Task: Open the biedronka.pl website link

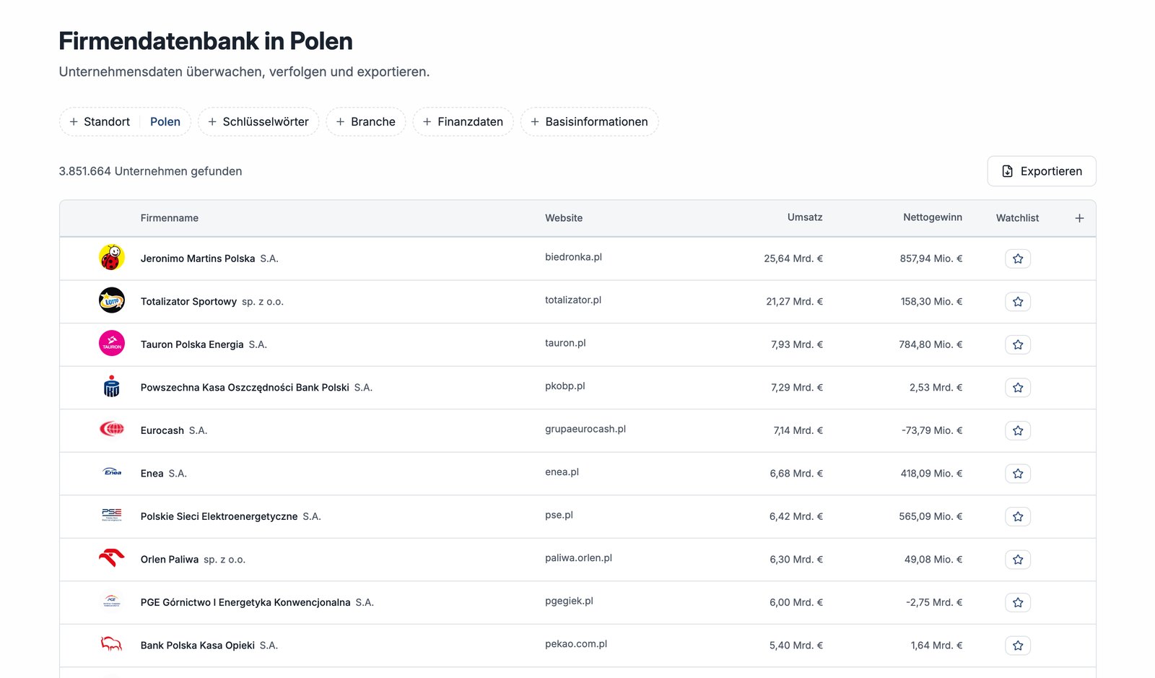Action: tap(573, 257)
